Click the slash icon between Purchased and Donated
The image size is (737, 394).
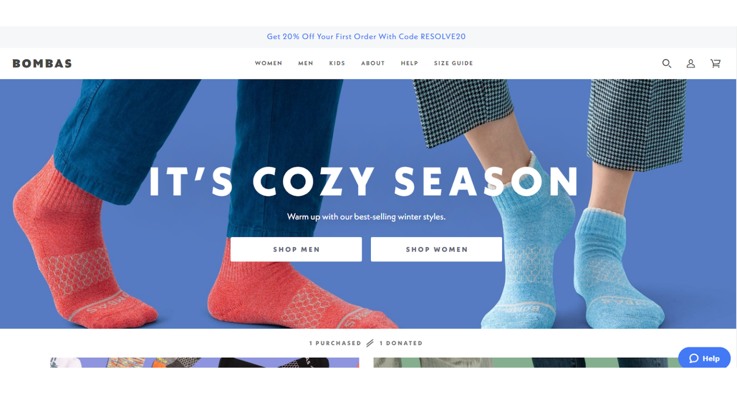pyautogui.click(x=370, y=343)
